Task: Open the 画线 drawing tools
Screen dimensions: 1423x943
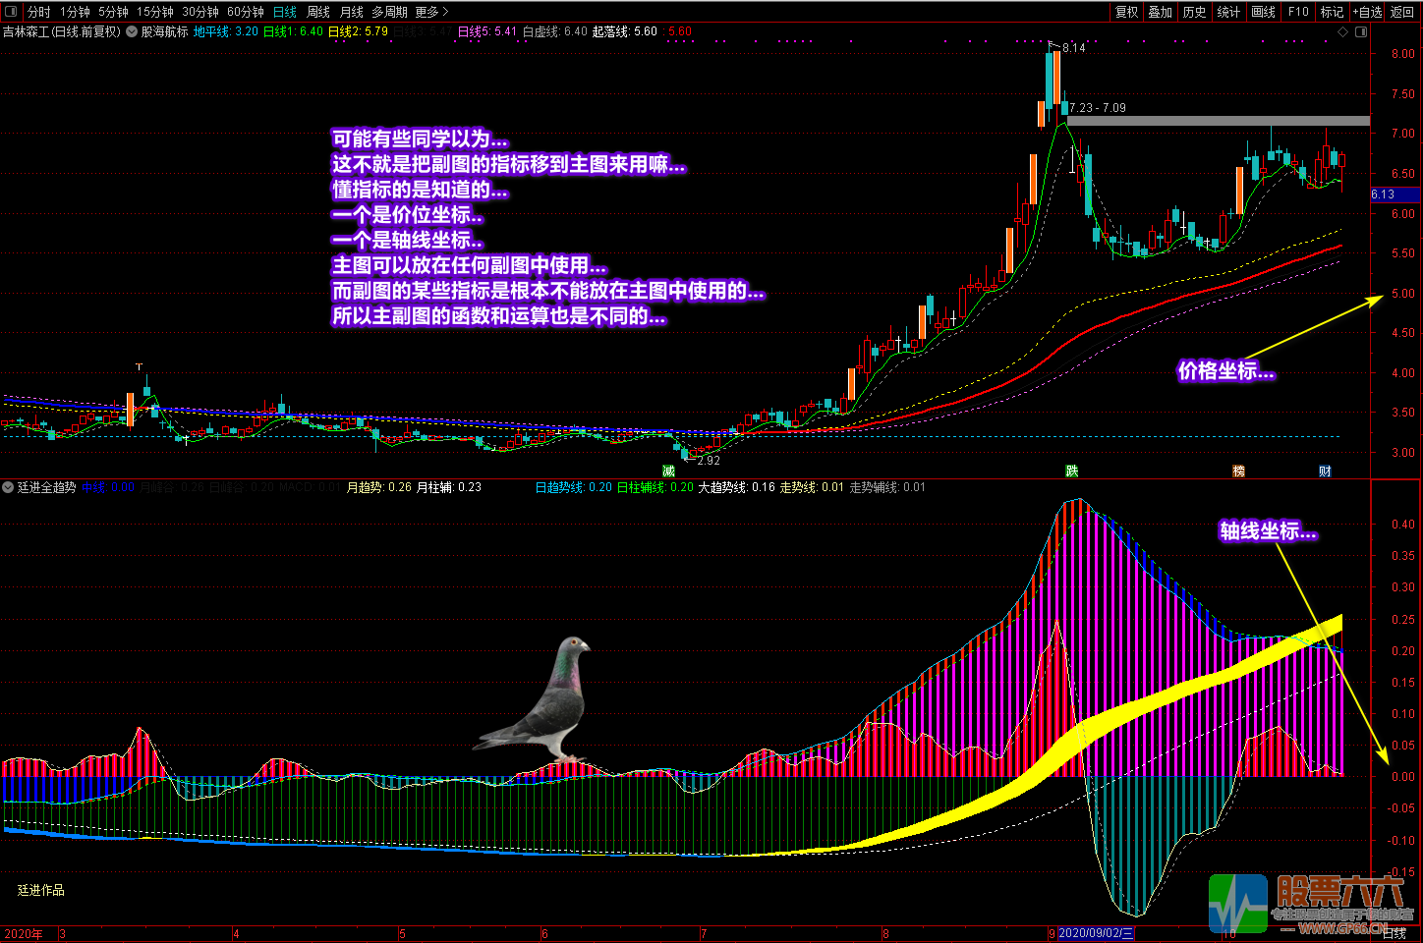Action: click(x=1263, y=12)
